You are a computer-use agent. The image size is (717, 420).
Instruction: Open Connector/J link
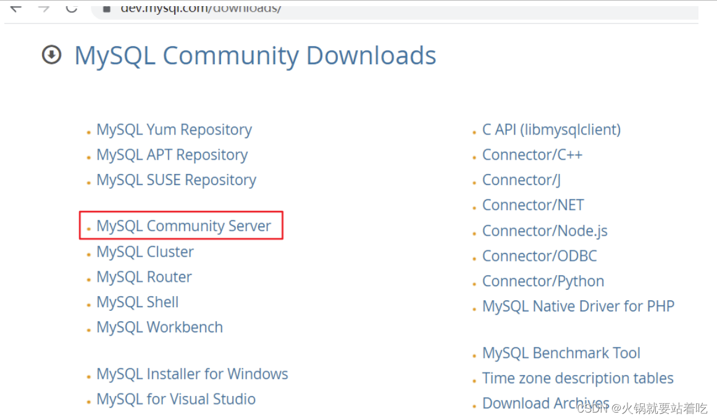coord(521,180)
